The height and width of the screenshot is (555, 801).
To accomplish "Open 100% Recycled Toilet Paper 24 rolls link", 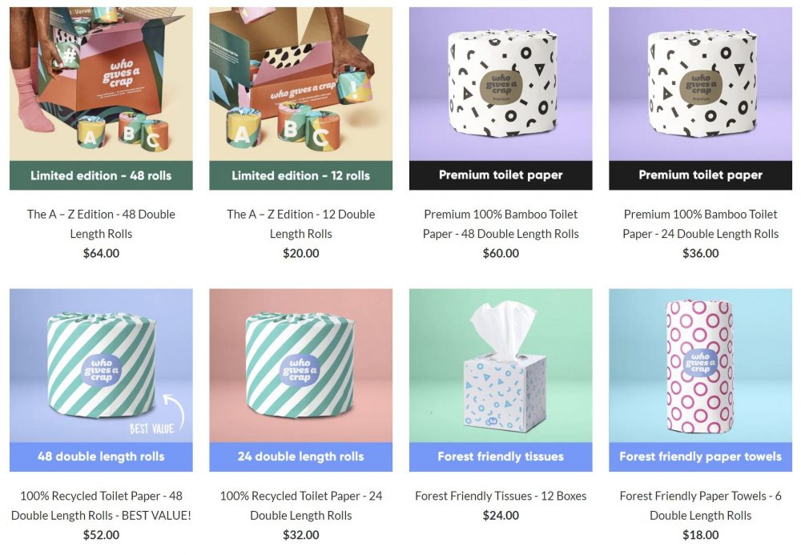I will click(300, 505).
